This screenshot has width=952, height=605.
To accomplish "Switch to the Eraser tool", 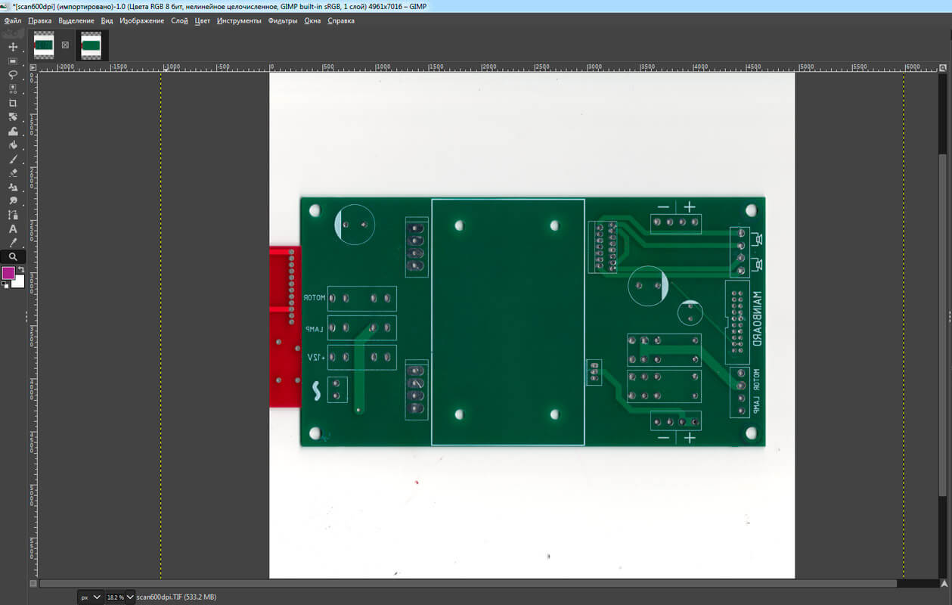I will 13,173.
